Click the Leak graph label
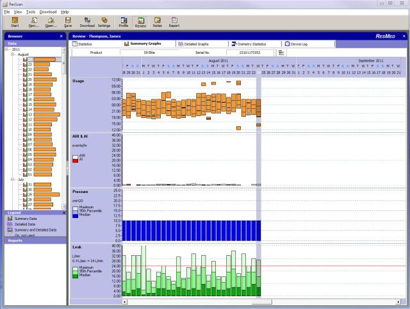Image resolution: width=410 pixels, height=309 pixels. [77, 247]
